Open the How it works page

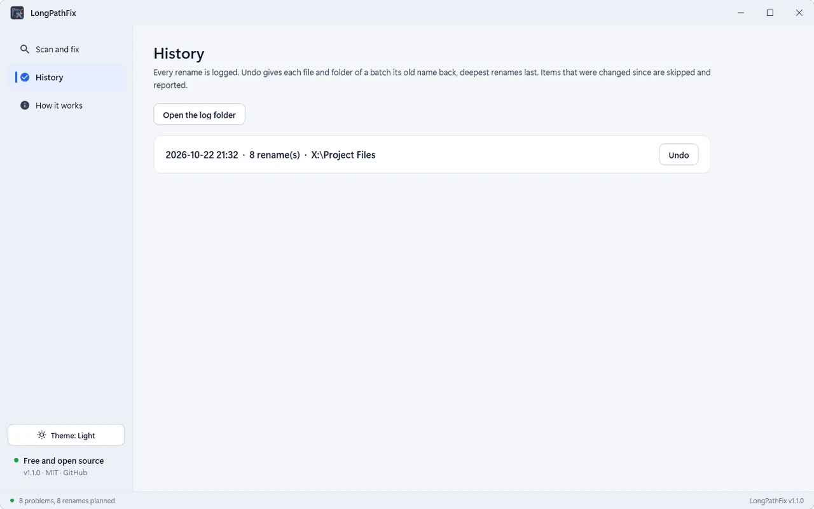[66, 105]
